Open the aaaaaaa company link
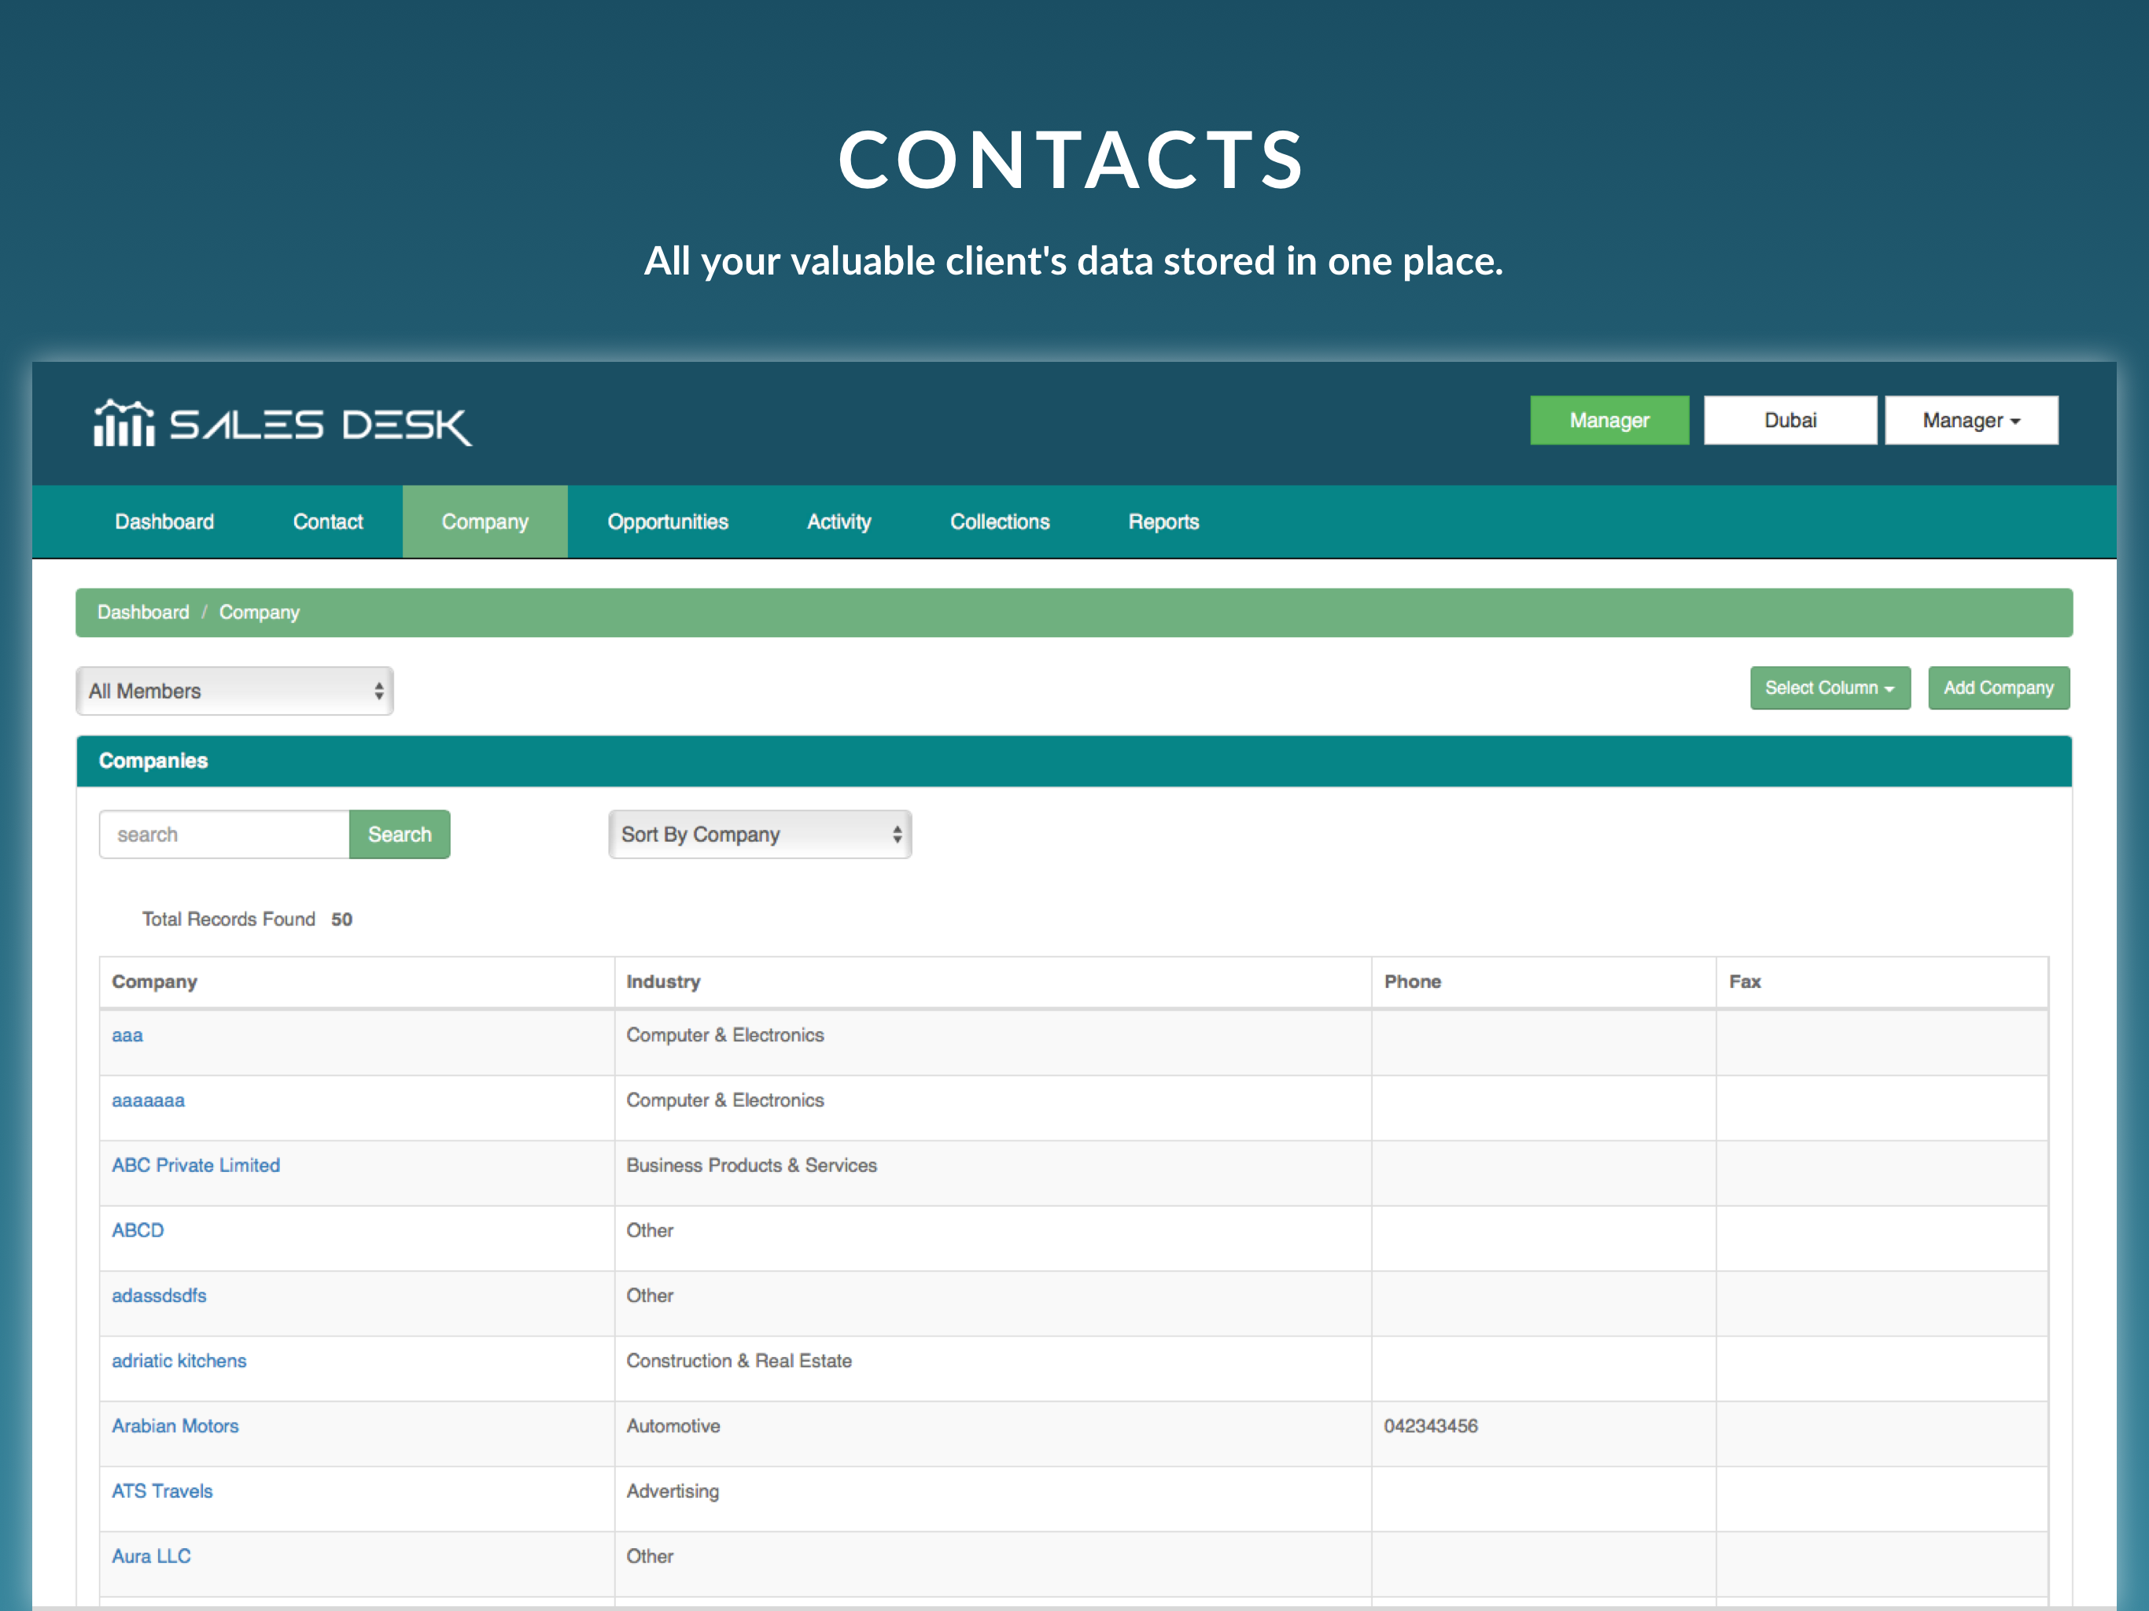 [148, 1100]
